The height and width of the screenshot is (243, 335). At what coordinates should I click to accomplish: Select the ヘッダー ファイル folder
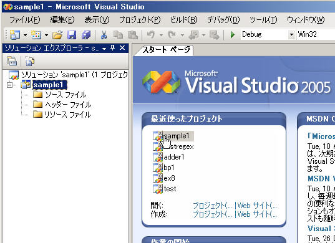pyautogui.click(x=68, y=105)
